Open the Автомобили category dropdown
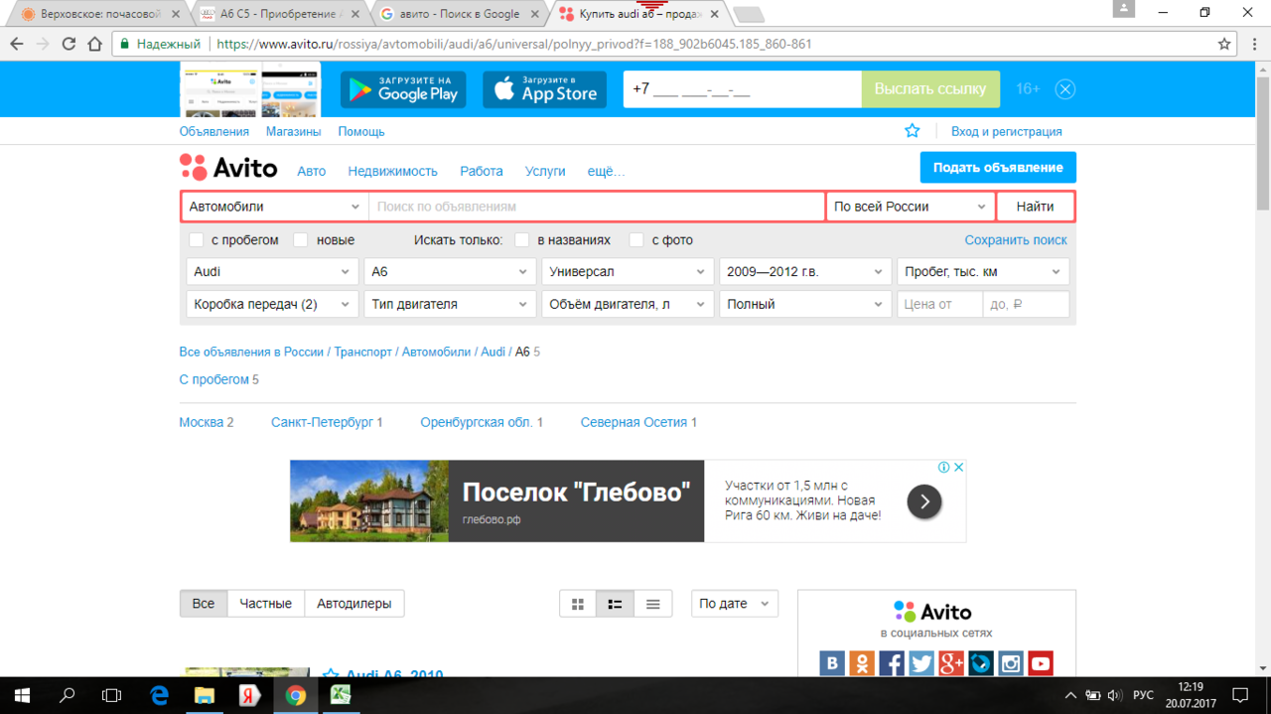Image resolution: width=1271 pixels, height=714 pixels. pyautogui.click(x=275, y=207)
